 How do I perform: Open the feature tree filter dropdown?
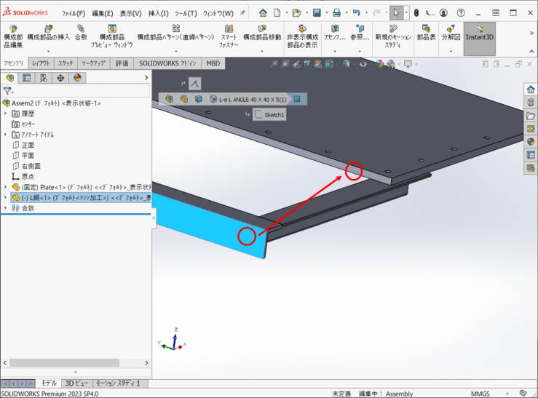click(x=8, y=92)
